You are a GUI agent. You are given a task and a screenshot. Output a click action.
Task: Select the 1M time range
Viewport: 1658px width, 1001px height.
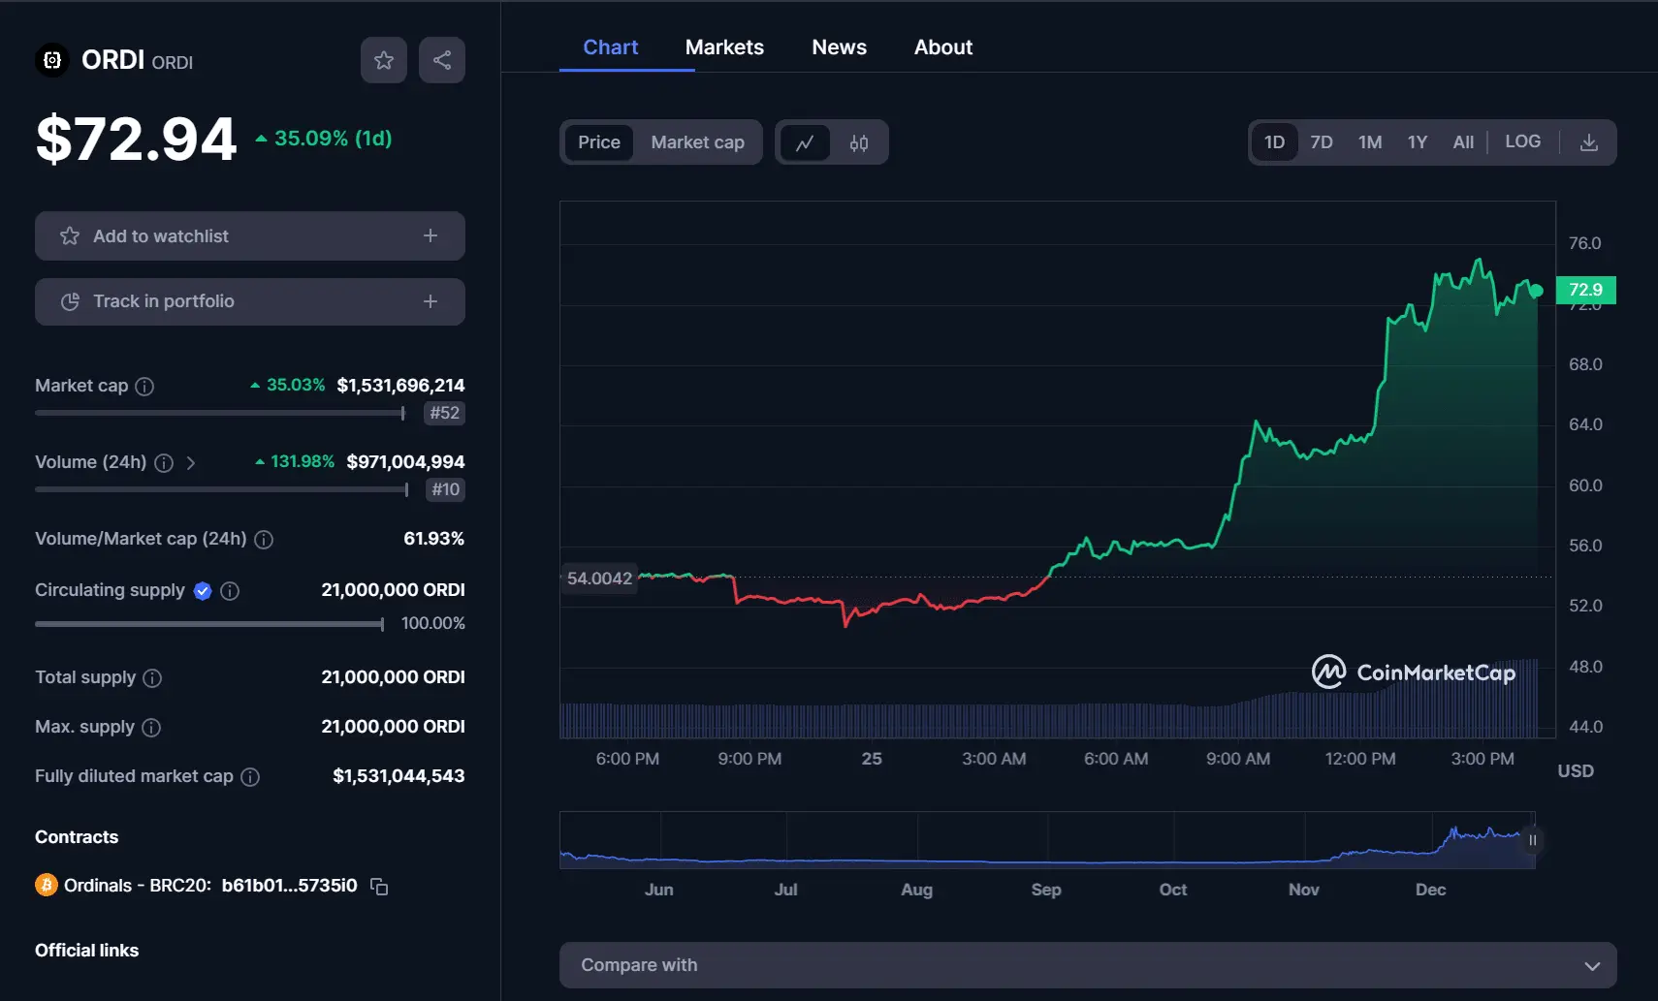[1370, 142]
